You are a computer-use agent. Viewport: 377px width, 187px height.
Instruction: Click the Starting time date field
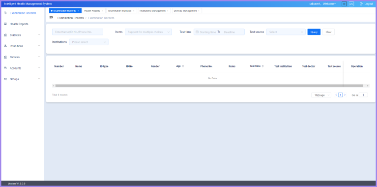pos(208,32)
